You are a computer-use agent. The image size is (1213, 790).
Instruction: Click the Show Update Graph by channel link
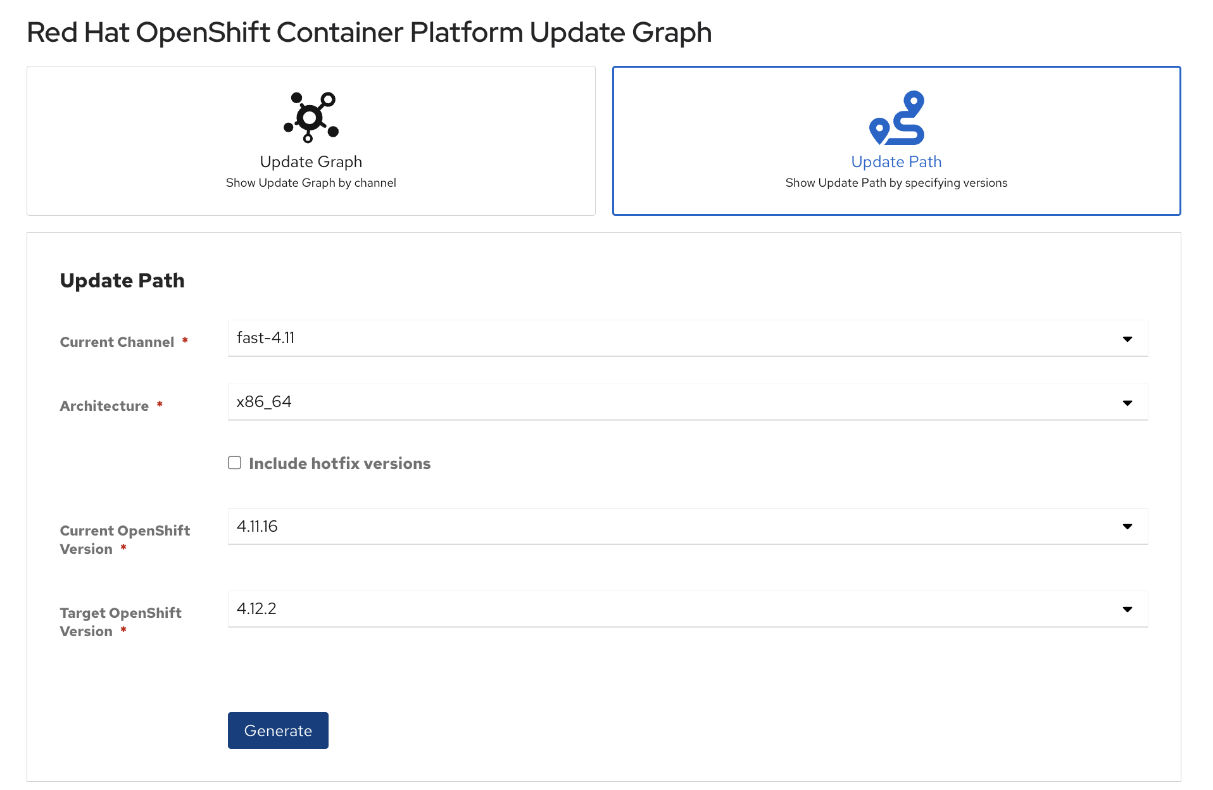310,182
